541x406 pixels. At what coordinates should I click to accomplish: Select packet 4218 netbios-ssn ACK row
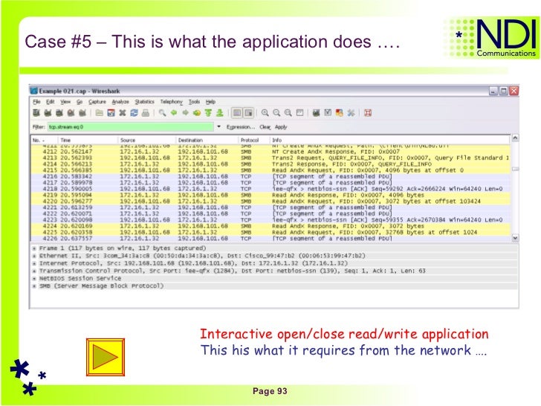pos(270,189)
